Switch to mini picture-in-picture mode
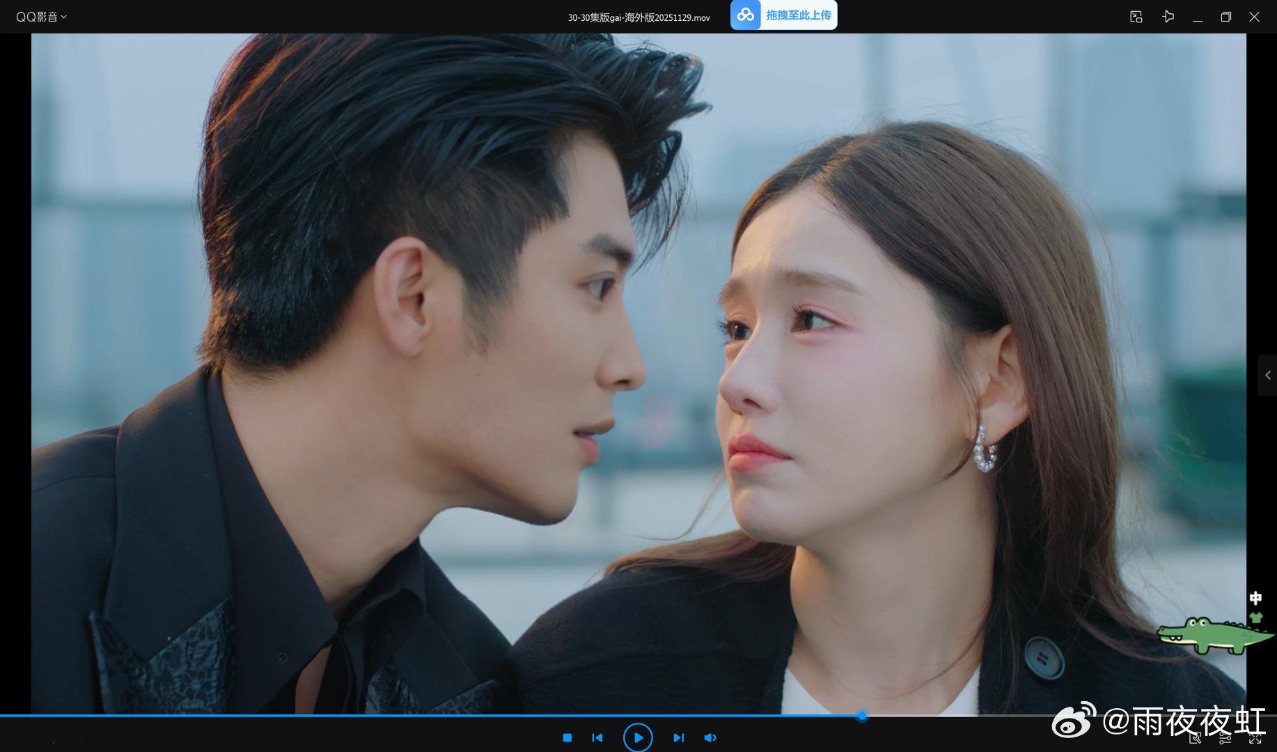1277x752 pixels. pyautogui.click(x=1136, y=17)
